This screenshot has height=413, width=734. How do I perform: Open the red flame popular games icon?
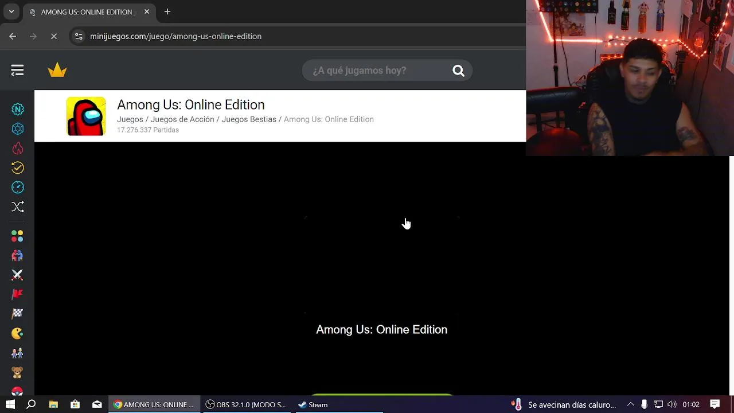pyautogui.click(x=18, y=149)
